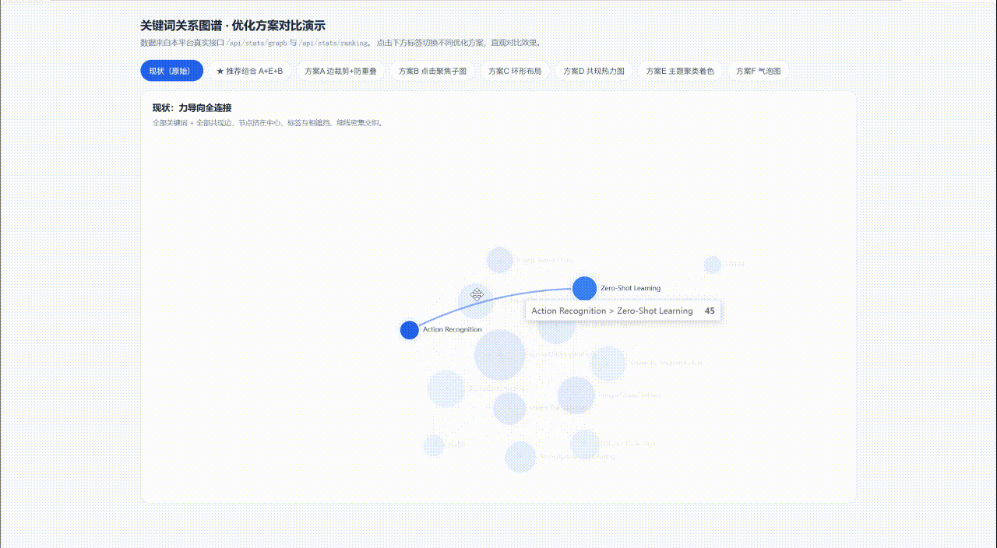Switch to 方案B 点击聚焦子图
997x548 pixels.
(x=432, y=71)
